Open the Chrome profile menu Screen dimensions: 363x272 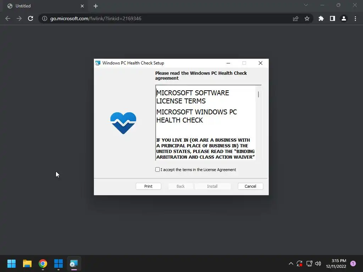click(x=344, y=18)
